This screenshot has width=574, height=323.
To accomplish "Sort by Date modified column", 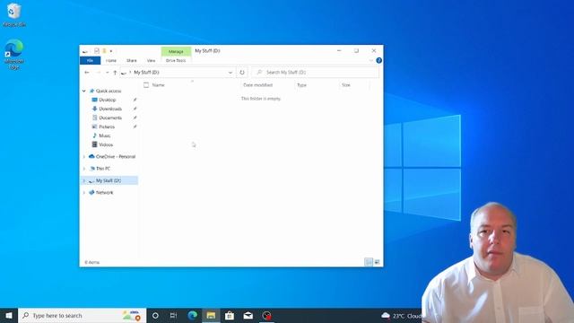I will (x=257, y=85).
